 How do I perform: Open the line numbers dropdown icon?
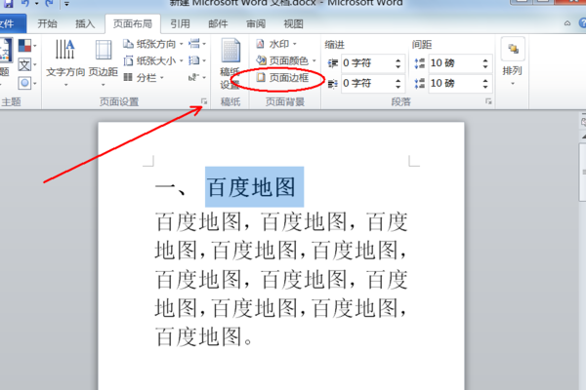point(197,60)
